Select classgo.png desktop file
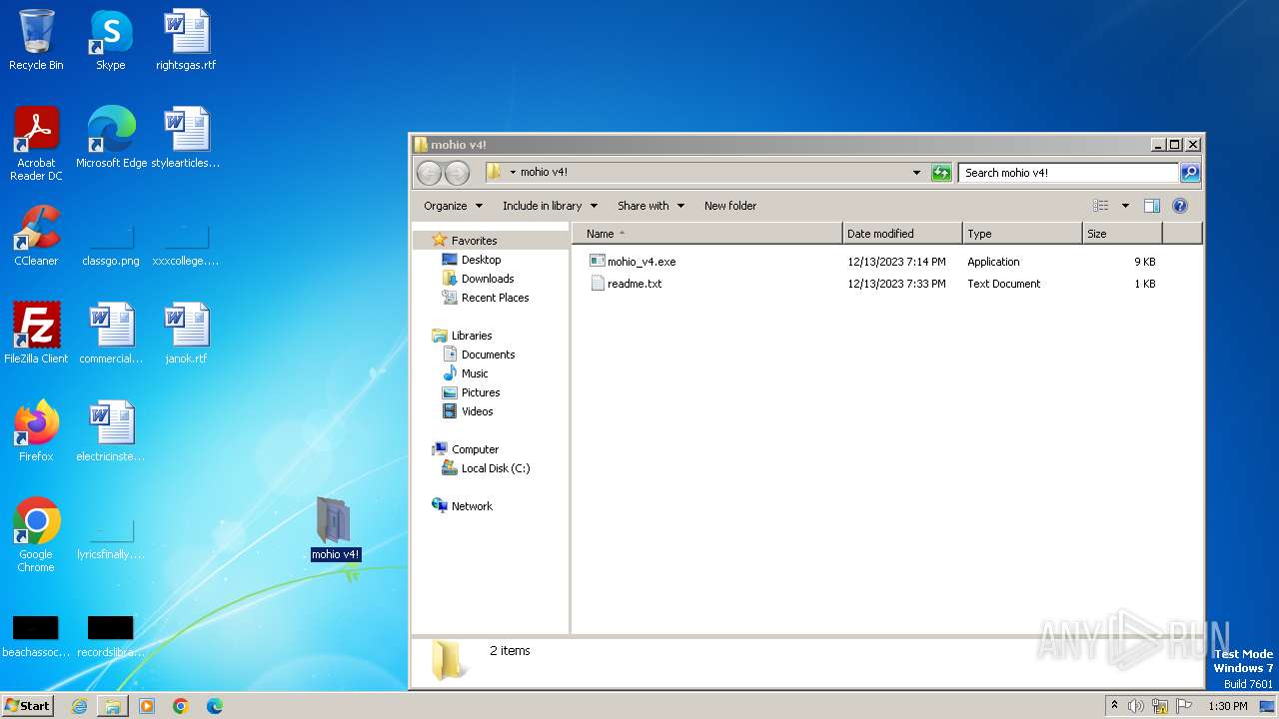 pyautogui.click(x=111, y=247)
